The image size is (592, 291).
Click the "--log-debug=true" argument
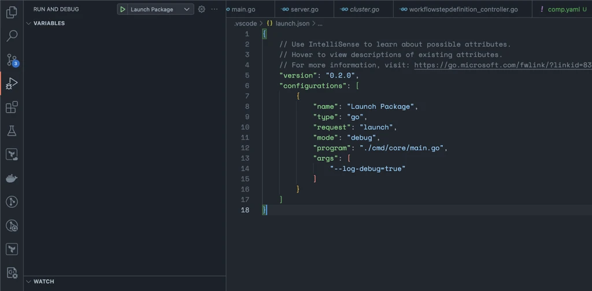(x=368, y=168)
